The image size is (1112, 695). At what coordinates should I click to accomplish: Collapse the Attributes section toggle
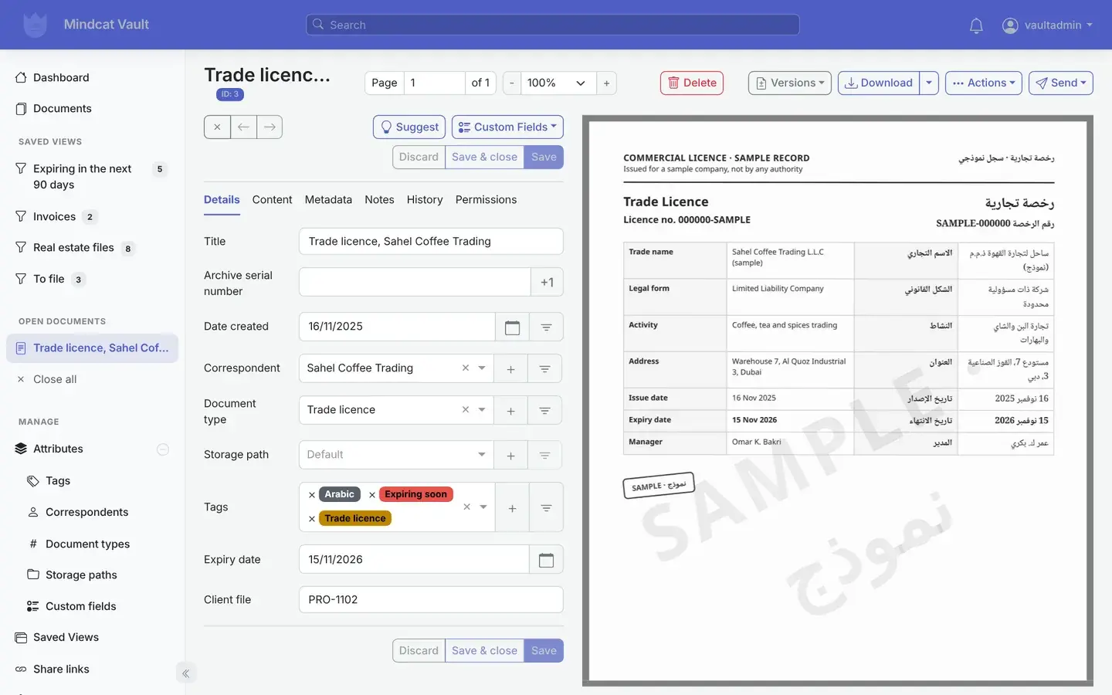[163, 449]
